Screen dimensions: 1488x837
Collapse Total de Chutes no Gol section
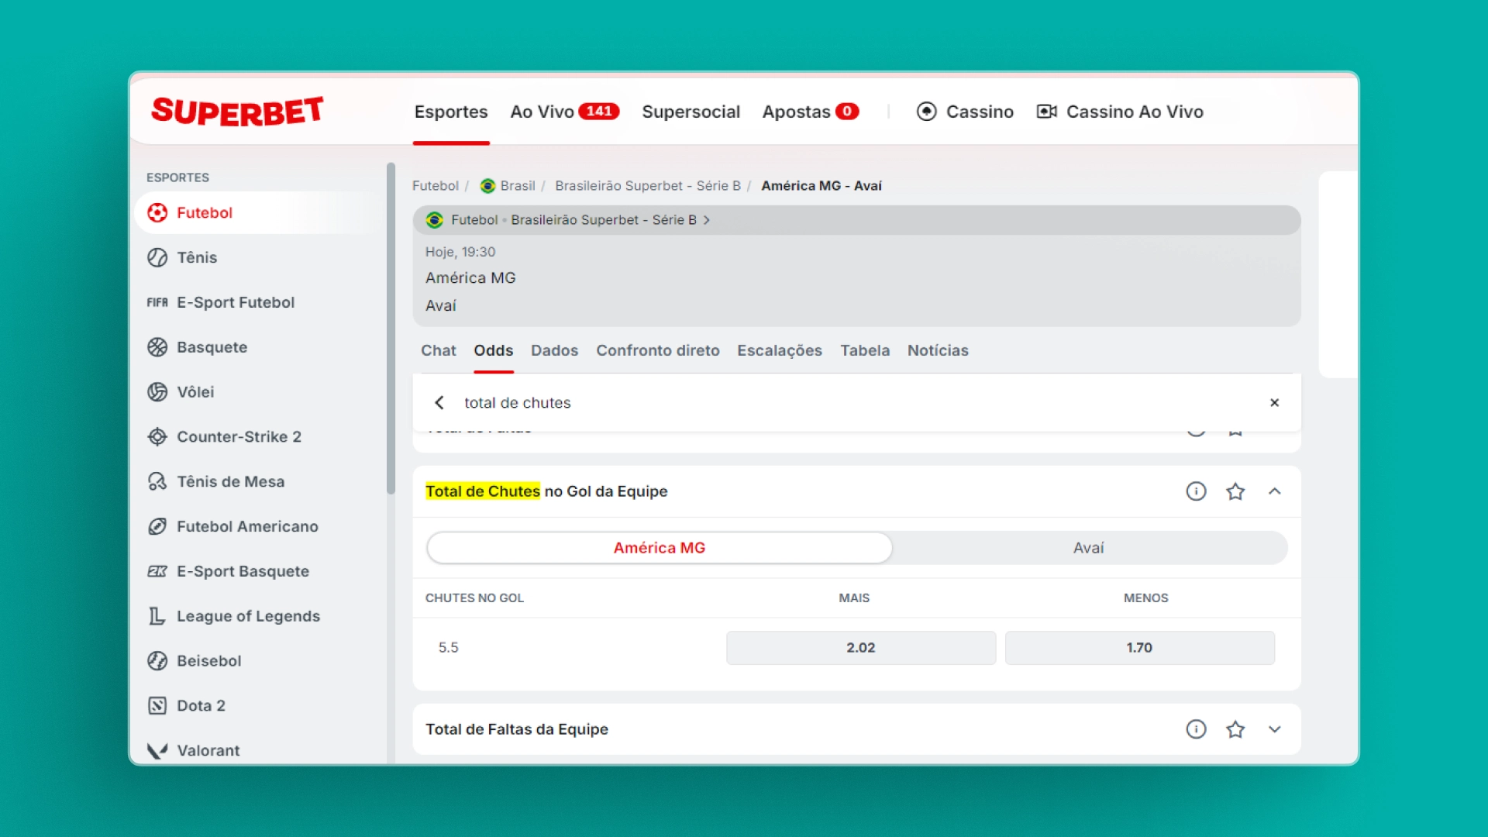click(x=1274, y=491)
